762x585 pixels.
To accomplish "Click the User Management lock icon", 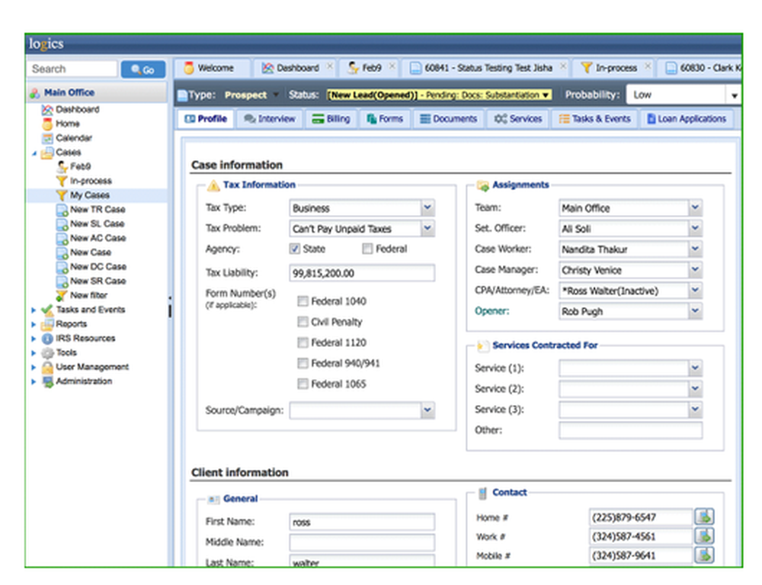I will 47,367.
